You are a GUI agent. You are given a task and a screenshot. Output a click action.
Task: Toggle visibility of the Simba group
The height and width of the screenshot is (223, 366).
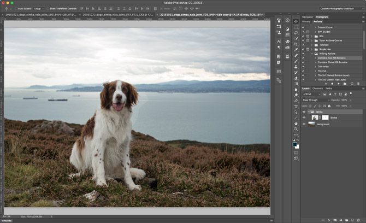point(304,111)
